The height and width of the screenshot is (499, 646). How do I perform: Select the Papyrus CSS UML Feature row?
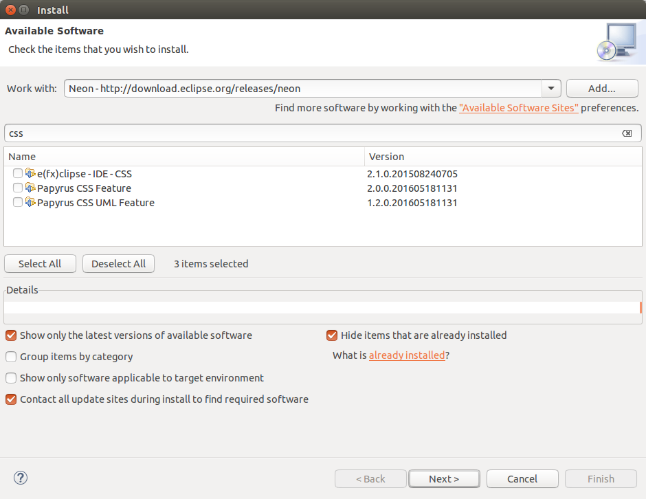(322, 202)
